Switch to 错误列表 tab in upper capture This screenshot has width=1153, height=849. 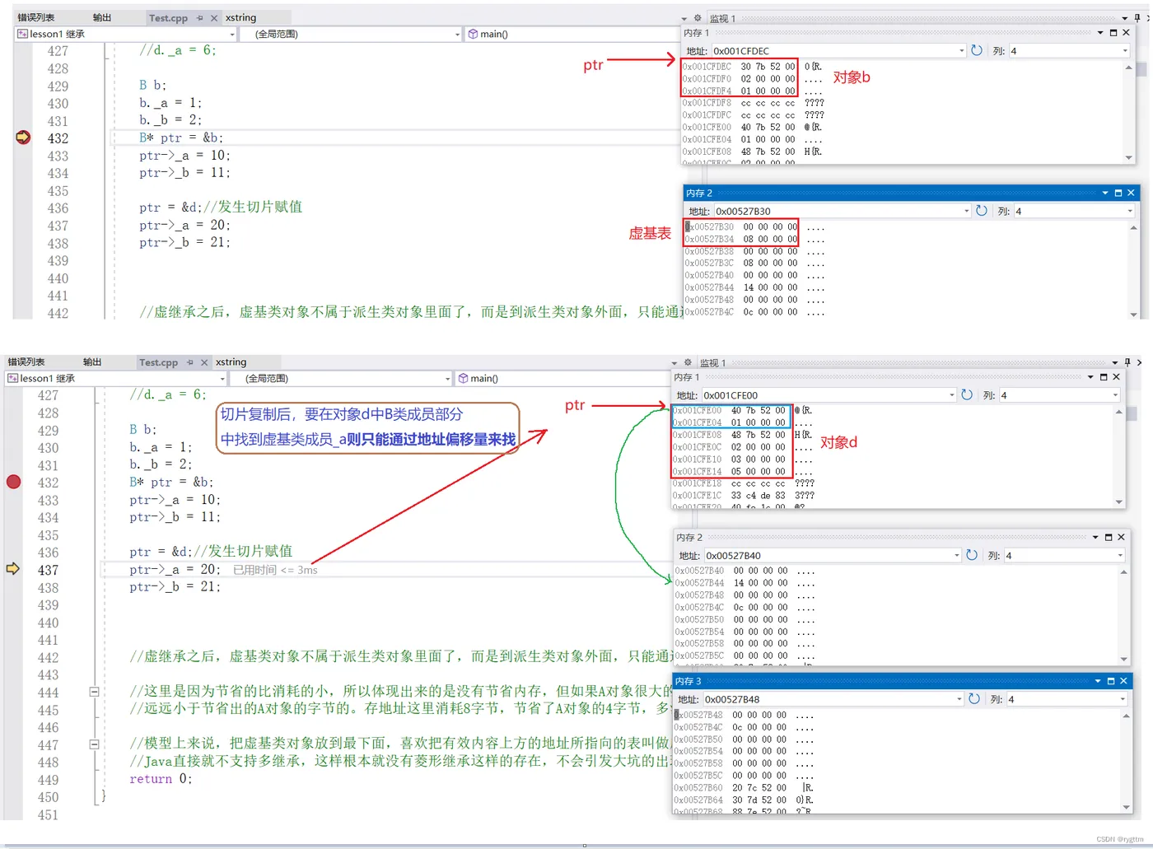click(x=35, y=17)
